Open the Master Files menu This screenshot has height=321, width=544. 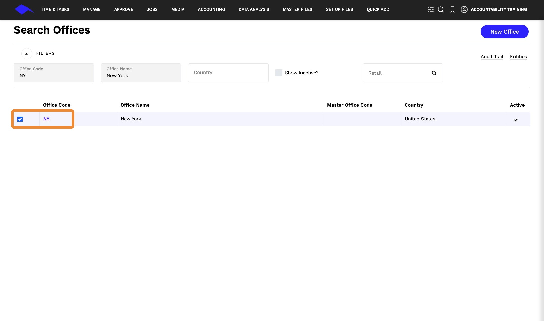click(297, 9)
